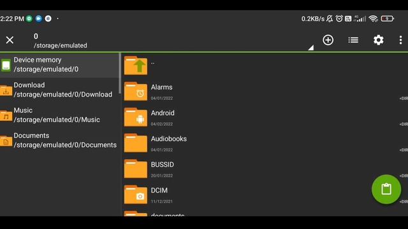The image size is (408, 229).
Task: Switch view with the list icon
Action: tap(353, 40)
